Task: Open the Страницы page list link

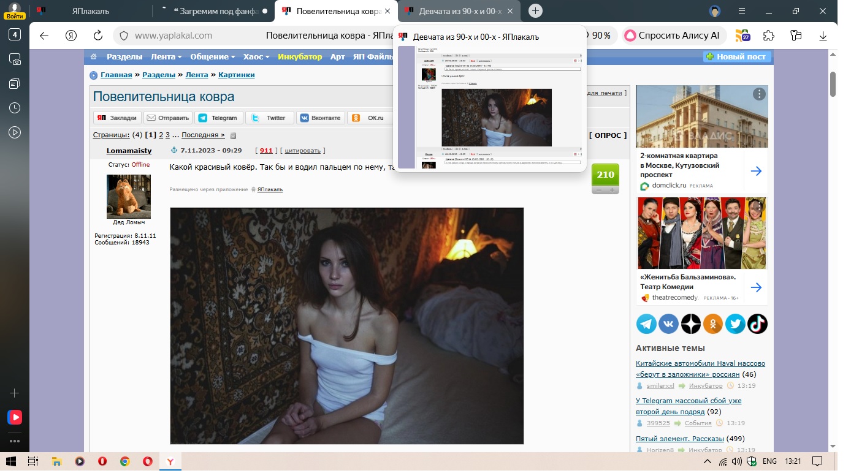Action: pos(111,135)
